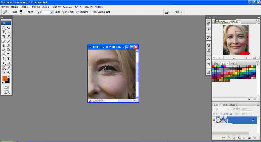This screenshot has width=261, height=142.
Task: Select the Elliptical Marquee tool
Action: [4, 28]
